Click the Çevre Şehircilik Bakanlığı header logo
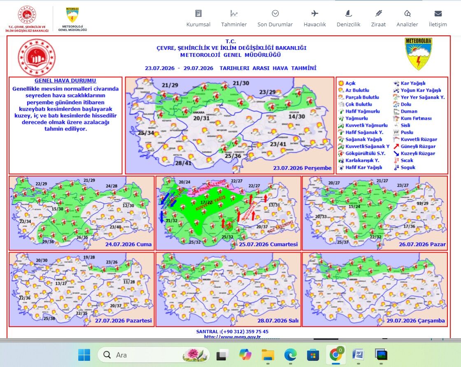Screen dimensions: 461x367 point(27,19)
